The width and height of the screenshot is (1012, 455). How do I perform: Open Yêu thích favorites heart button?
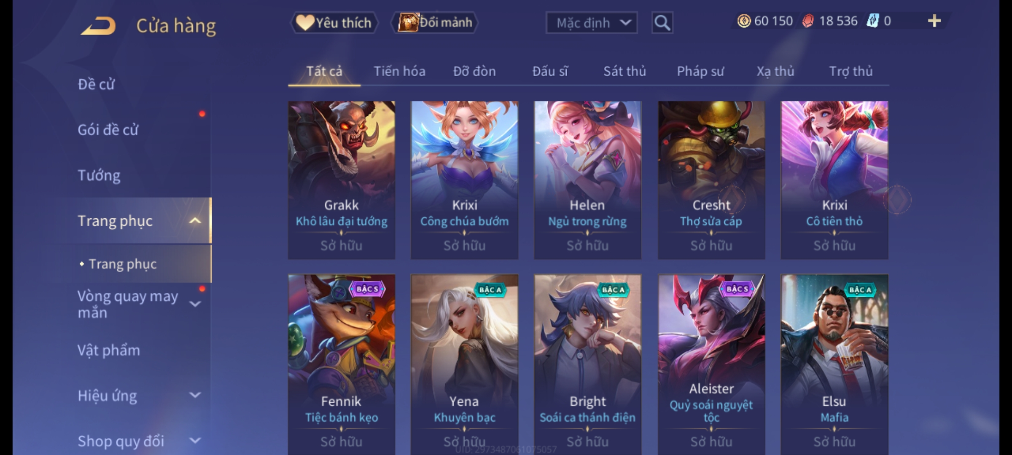(334, 23)
